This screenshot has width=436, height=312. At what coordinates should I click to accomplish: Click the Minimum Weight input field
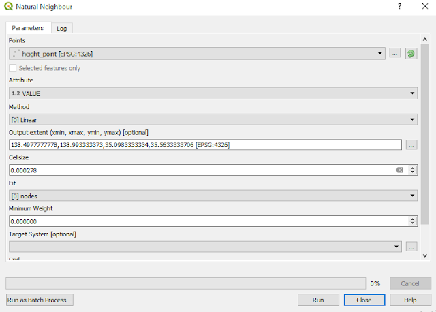213,221
